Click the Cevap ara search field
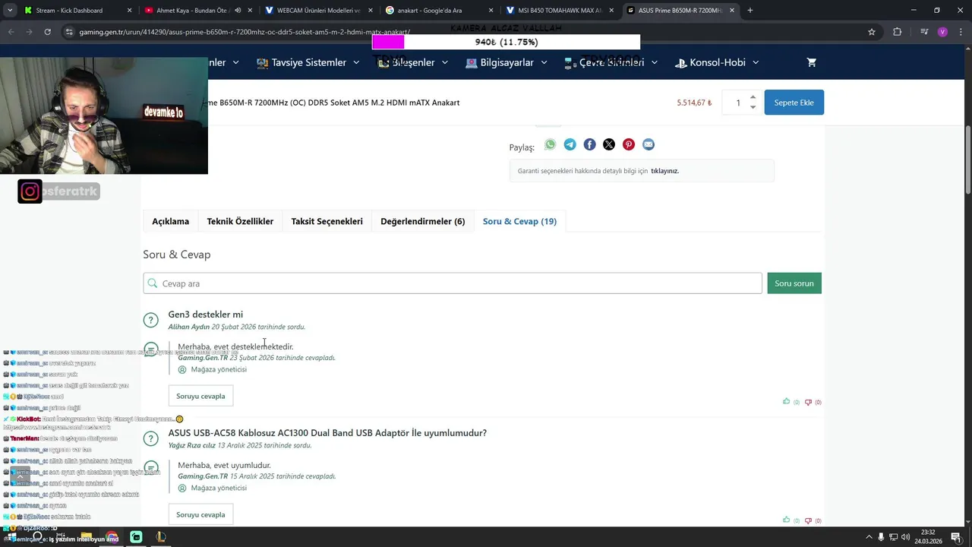 tap(453, 283)
